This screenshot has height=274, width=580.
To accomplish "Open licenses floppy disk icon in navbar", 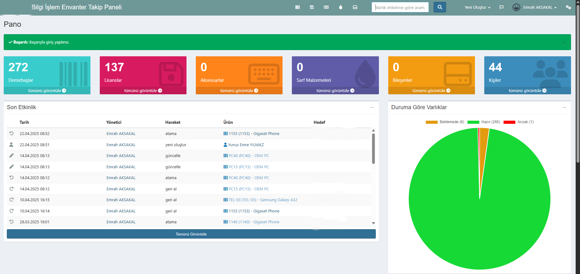I will [312, 7].
